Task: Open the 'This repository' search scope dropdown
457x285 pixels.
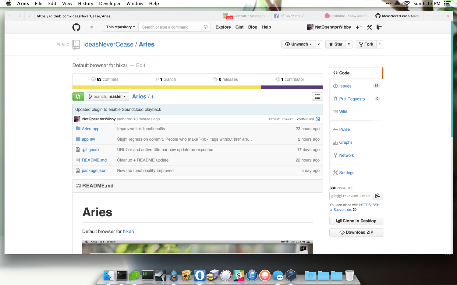Action: [x=120, y=27]
